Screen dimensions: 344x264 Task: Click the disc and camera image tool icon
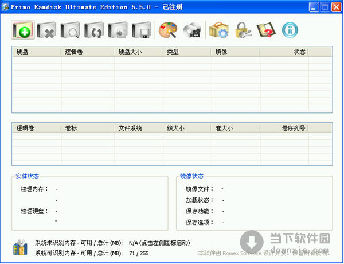coord(192,30)
